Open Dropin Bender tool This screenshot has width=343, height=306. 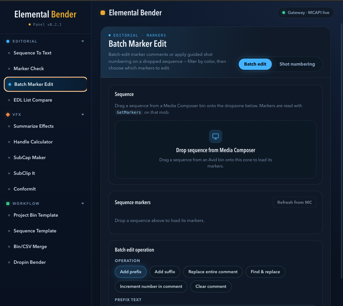45,262
